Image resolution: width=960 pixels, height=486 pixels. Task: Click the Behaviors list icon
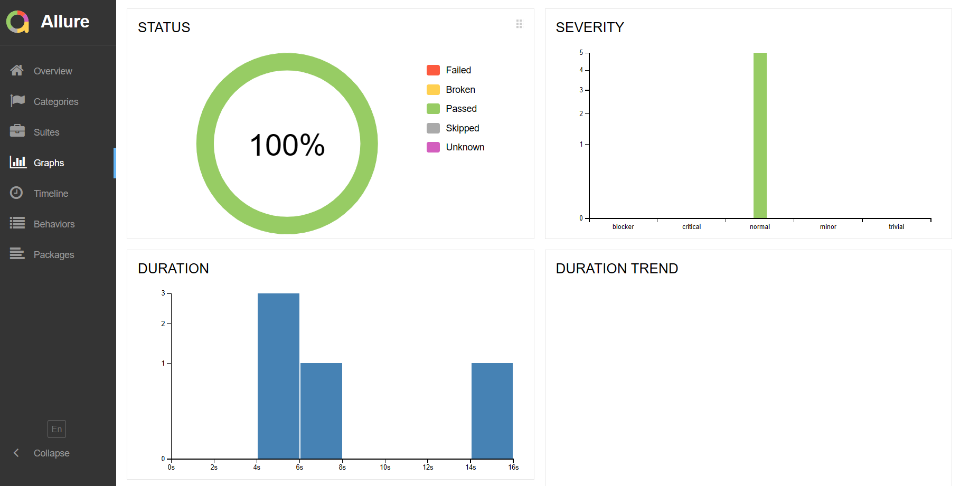tap(17, 223)
